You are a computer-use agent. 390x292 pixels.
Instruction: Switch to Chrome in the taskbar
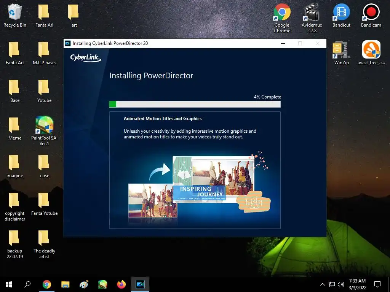coord(46,284)
